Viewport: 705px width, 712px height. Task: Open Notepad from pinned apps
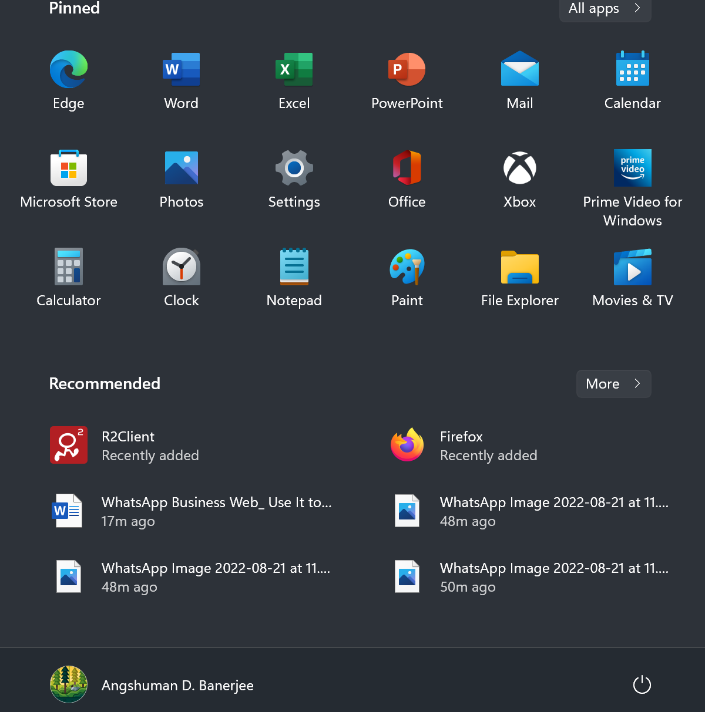coord(294,266)
